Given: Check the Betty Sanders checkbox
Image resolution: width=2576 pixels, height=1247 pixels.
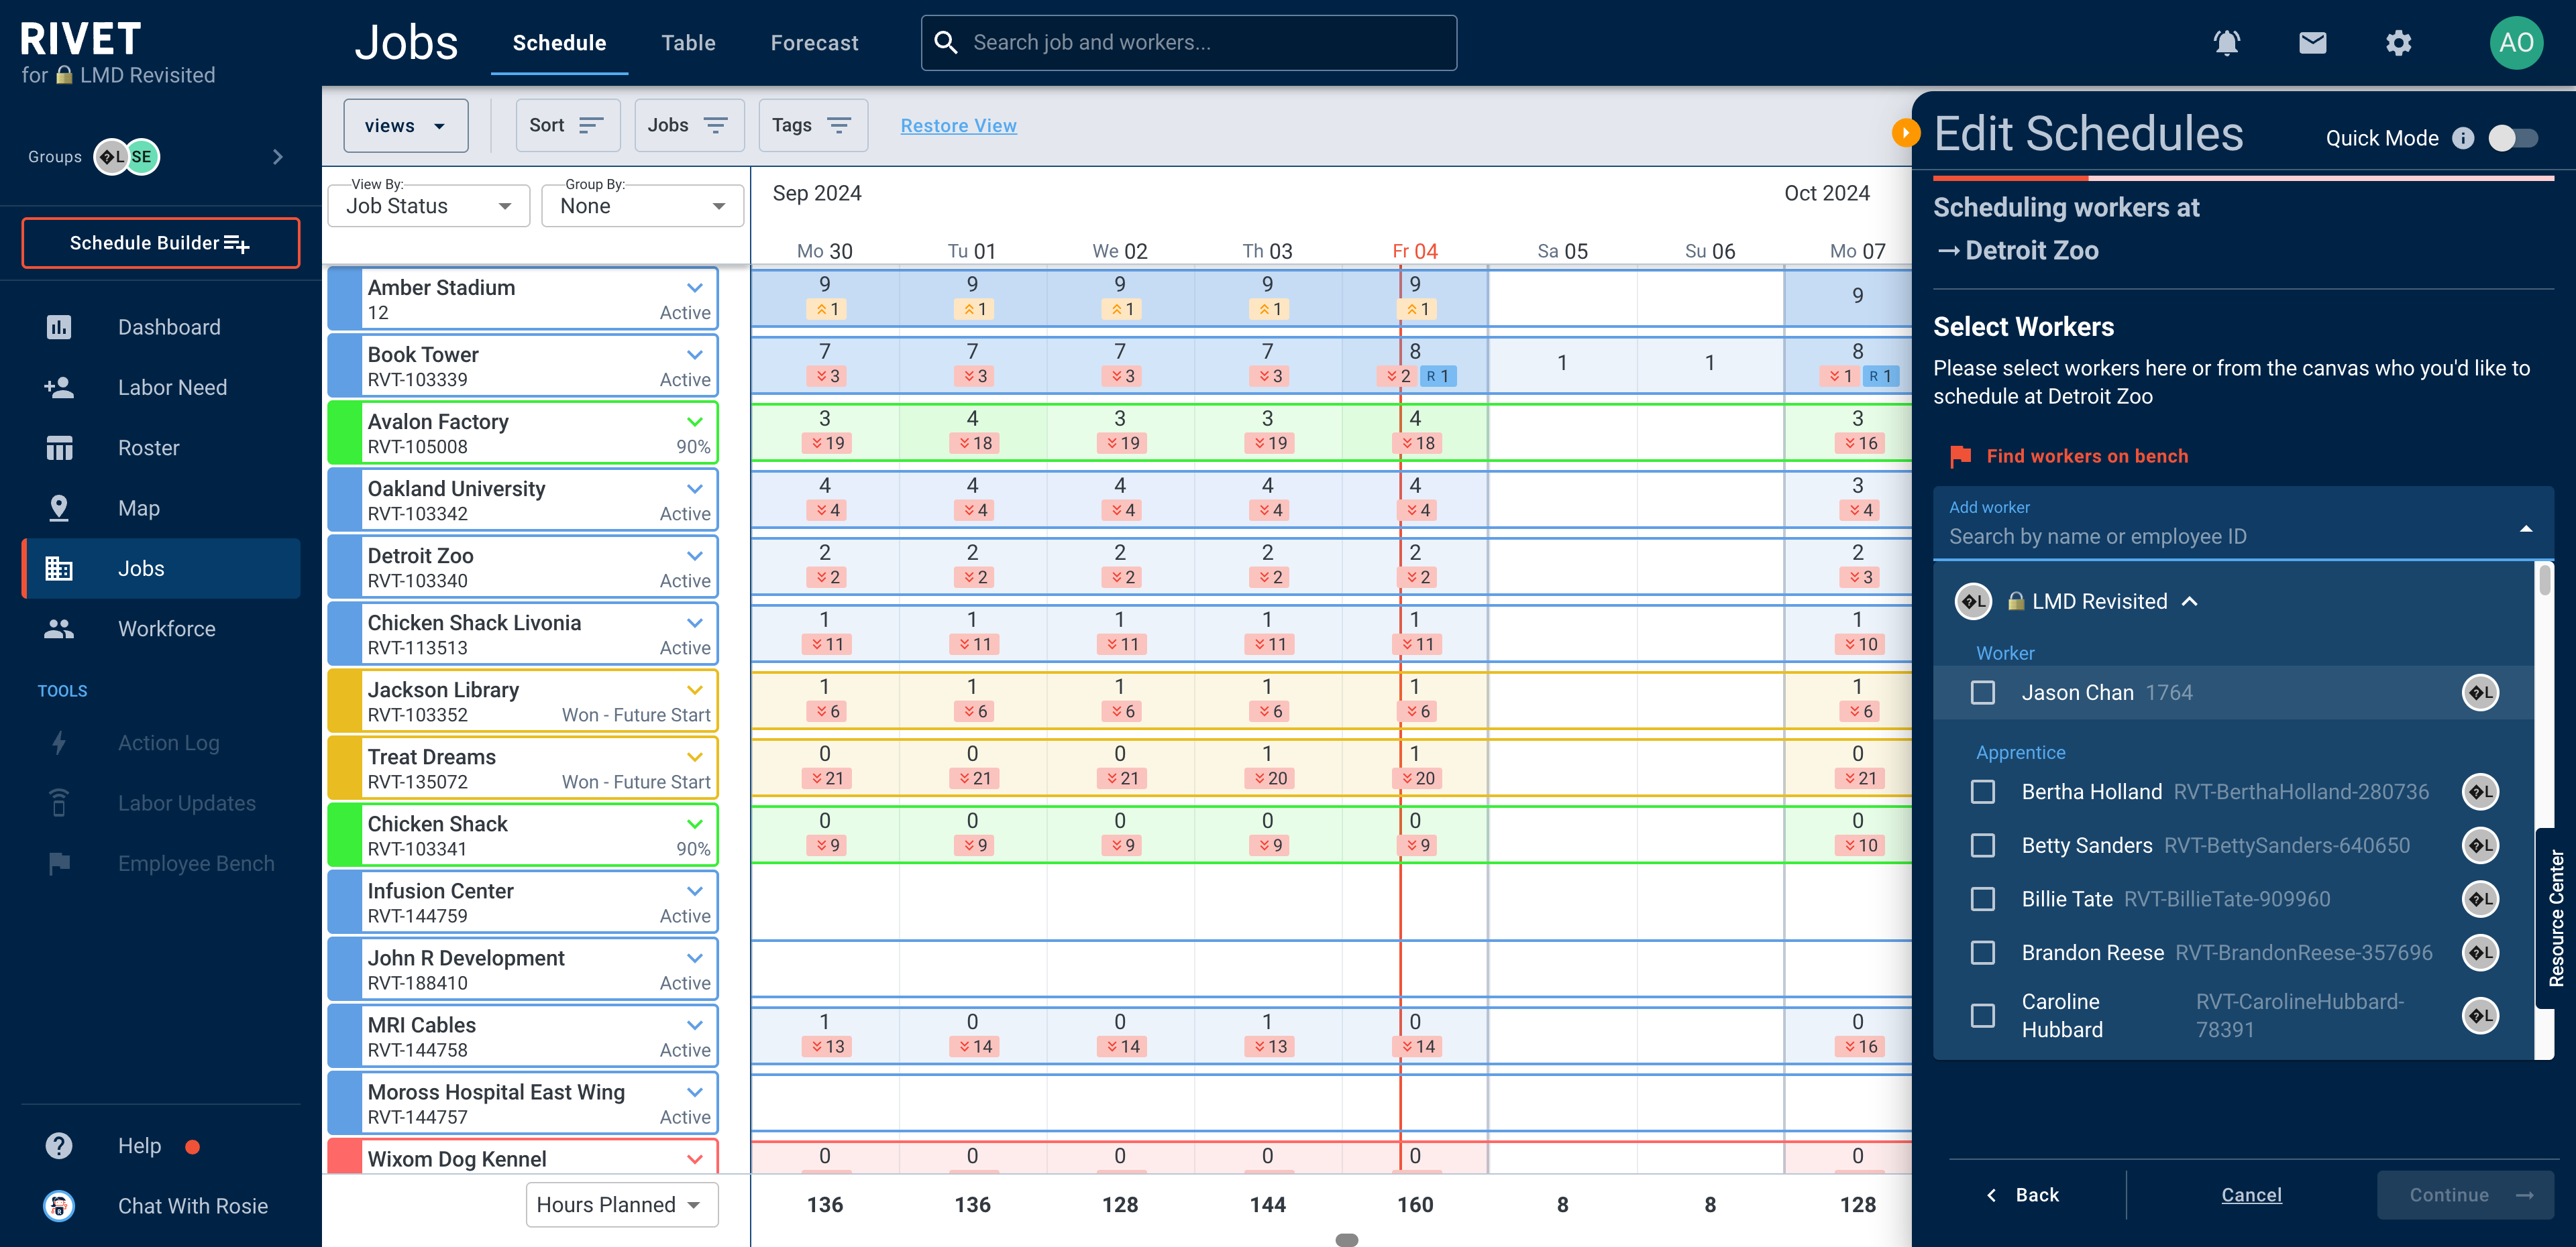Looking at the screenshot, I should click(x=1982, y=845).
